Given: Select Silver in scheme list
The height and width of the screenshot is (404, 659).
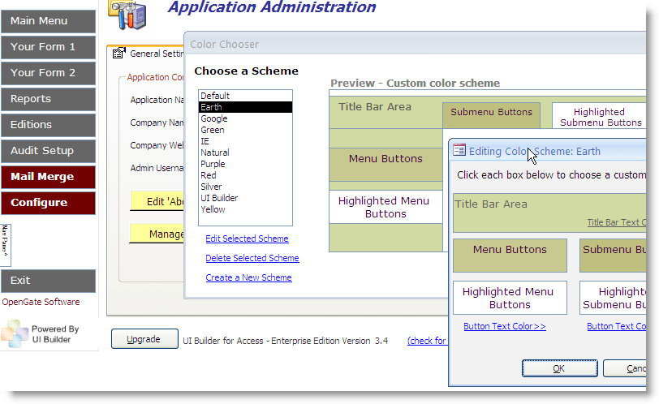Looking at the screenshot, I should (x=245, y=187).
